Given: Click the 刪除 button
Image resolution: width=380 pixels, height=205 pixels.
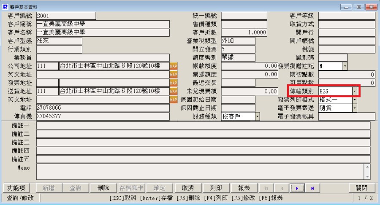Looking at the screenshot, I should [x=103, y=188].
